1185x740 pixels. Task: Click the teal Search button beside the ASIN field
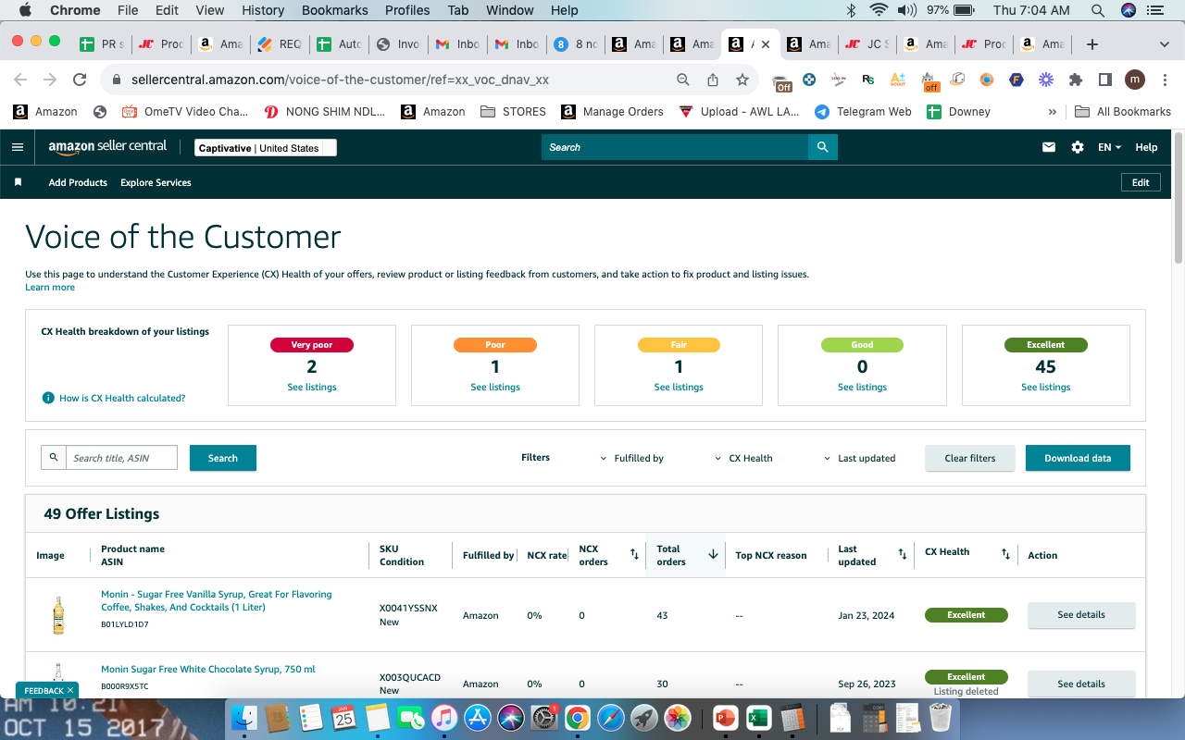pyautogui.click(x=223, y=458)
